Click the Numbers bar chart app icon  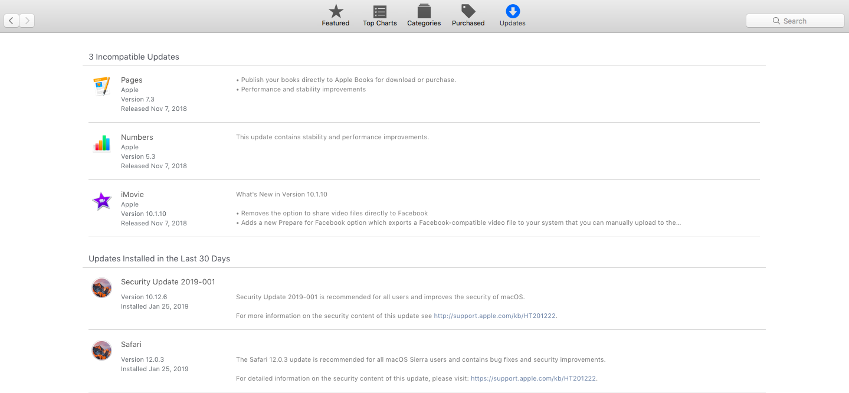(x=101, y=143)
